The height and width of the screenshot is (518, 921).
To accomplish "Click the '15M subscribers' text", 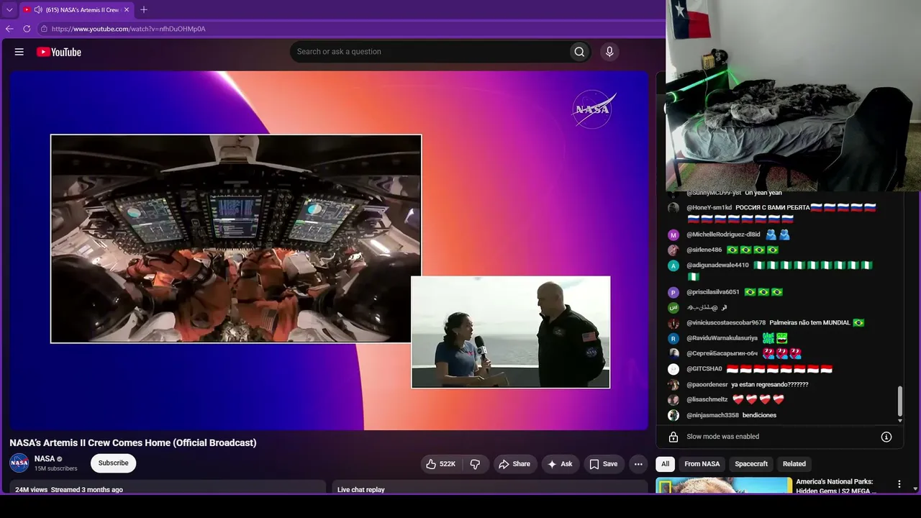I will (56, 468).
